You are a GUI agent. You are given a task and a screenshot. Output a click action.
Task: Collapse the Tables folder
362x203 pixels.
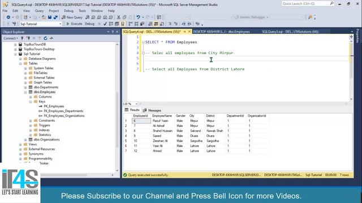[x=20, y=64]
